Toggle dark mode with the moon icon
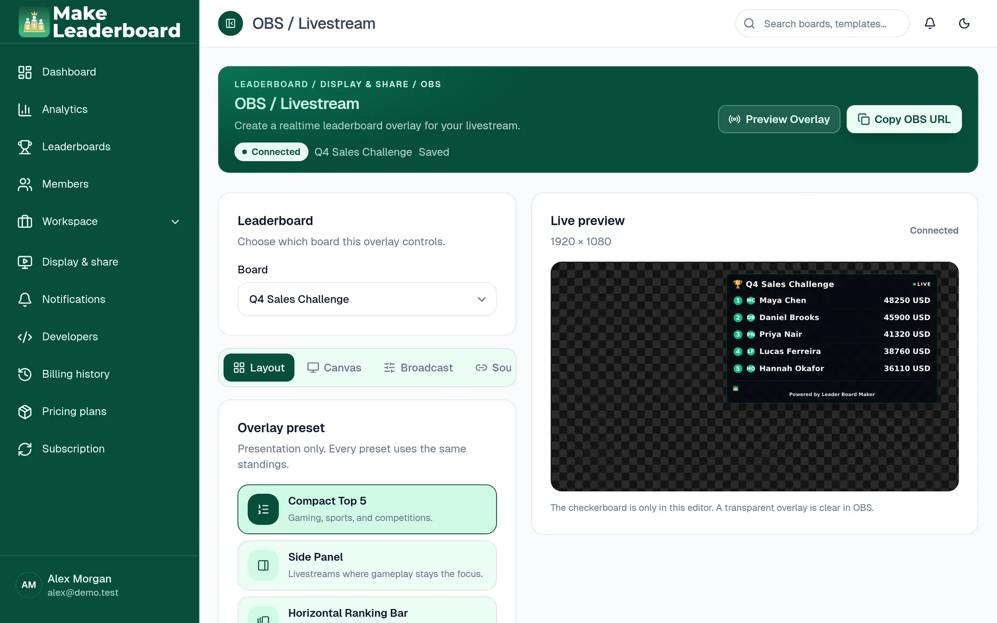 964,23
